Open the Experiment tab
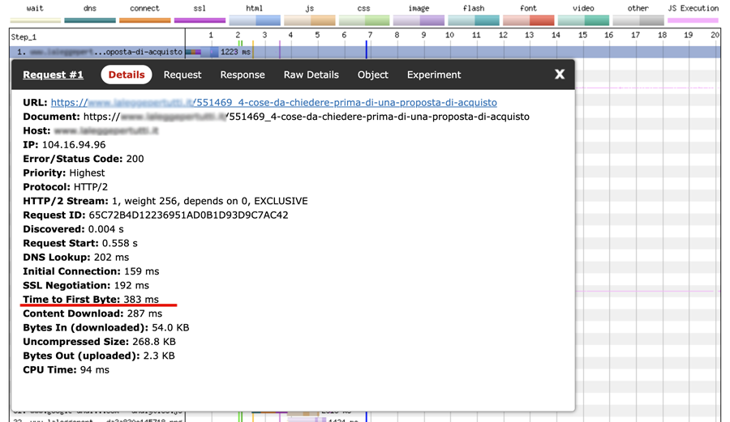 pyautogui.click(x=434, y=75)
